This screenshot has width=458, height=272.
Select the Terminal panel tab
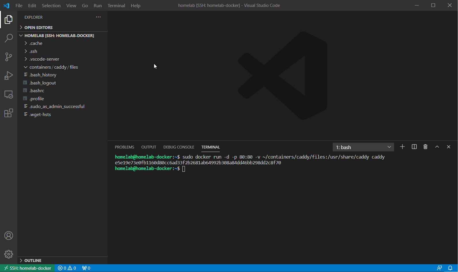pyautogui.click(x=211, y=147)
